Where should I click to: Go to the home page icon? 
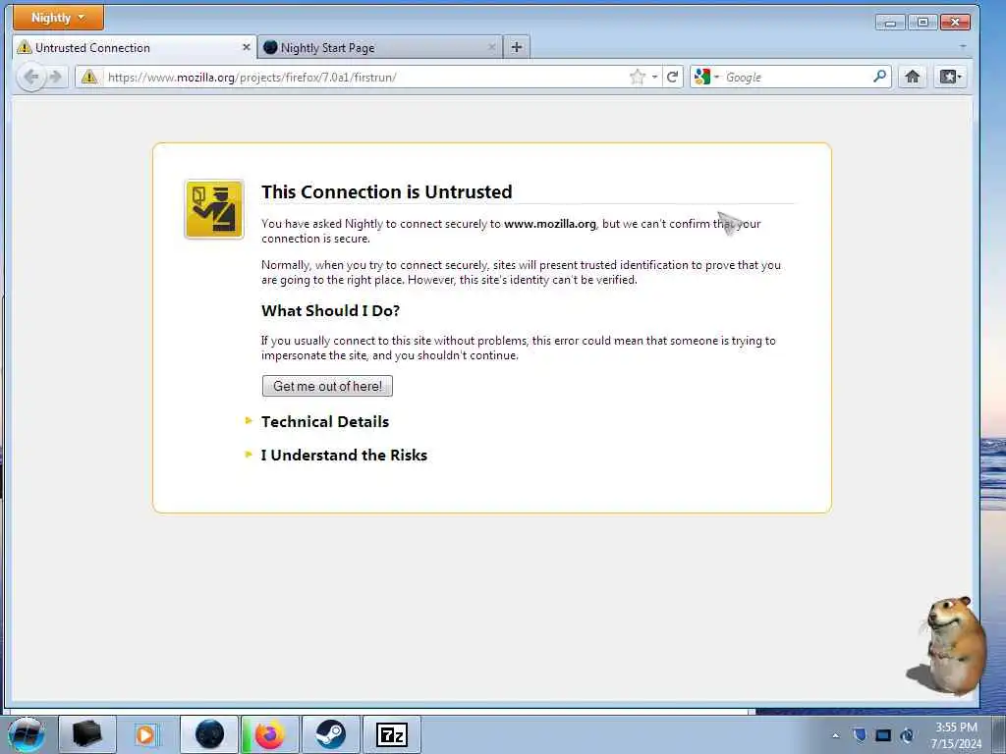click(913, 77)
